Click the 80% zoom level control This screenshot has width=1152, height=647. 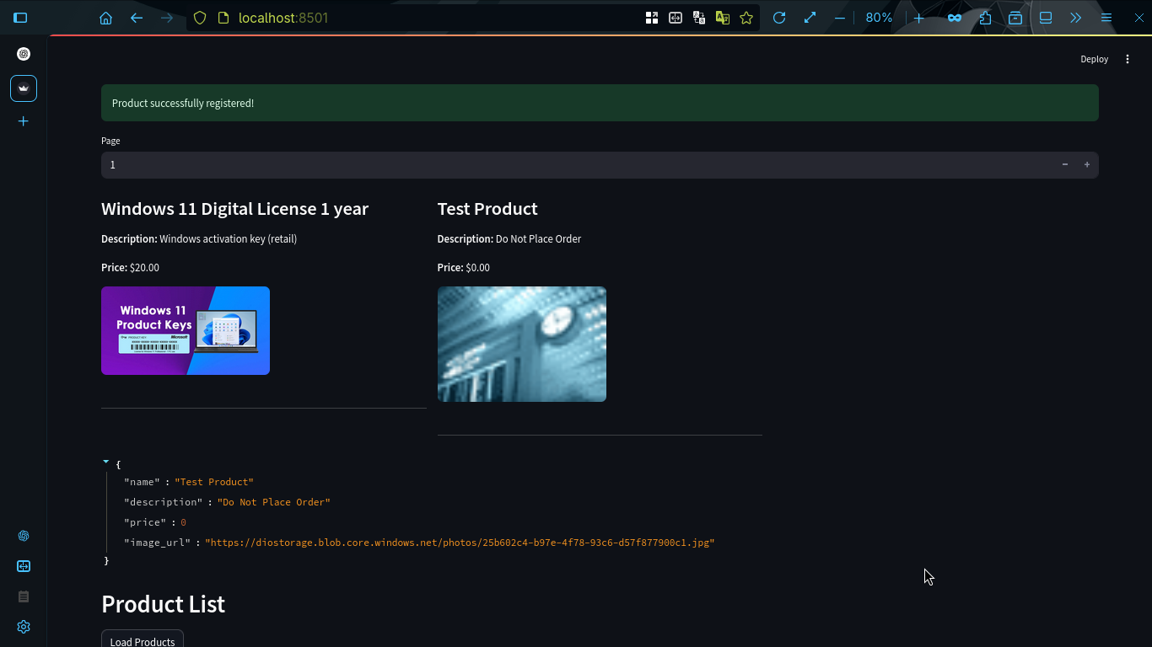(879, 17)
